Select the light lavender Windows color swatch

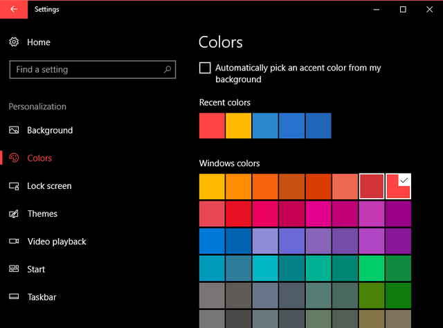[265, 241]
